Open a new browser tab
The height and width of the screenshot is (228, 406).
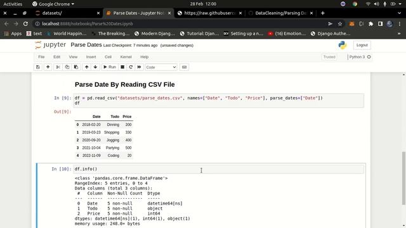323,13
